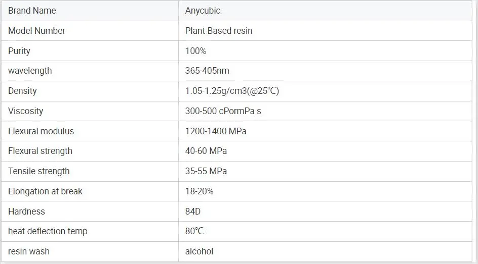Click the heat deflection temp label
The height and width of the screenshot is (264, 478).
point(48,231)
